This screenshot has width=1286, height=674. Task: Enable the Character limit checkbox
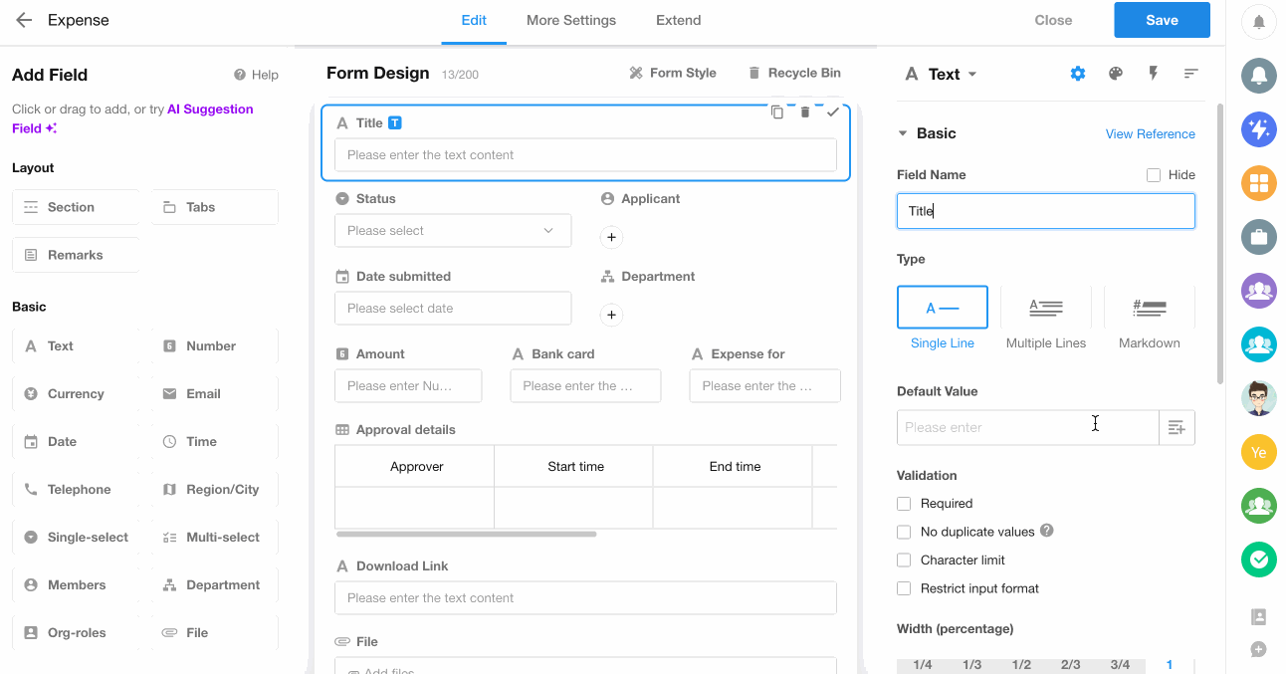click(904, 561)
